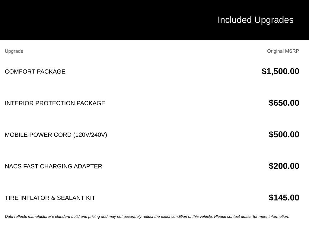Click the $200.00 adapter price

284,166
